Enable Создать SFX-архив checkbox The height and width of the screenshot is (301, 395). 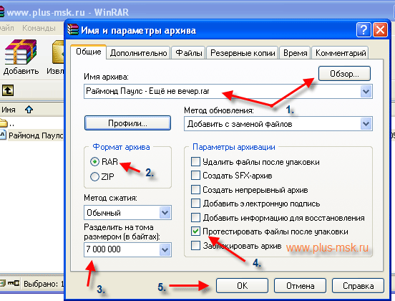point(195,175)
